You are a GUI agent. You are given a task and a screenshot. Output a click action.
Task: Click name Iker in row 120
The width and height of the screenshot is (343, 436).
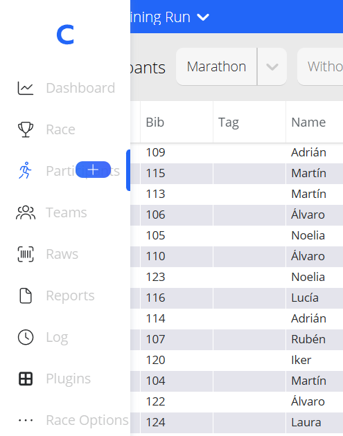pyautogui.click(x=301, y=361)
